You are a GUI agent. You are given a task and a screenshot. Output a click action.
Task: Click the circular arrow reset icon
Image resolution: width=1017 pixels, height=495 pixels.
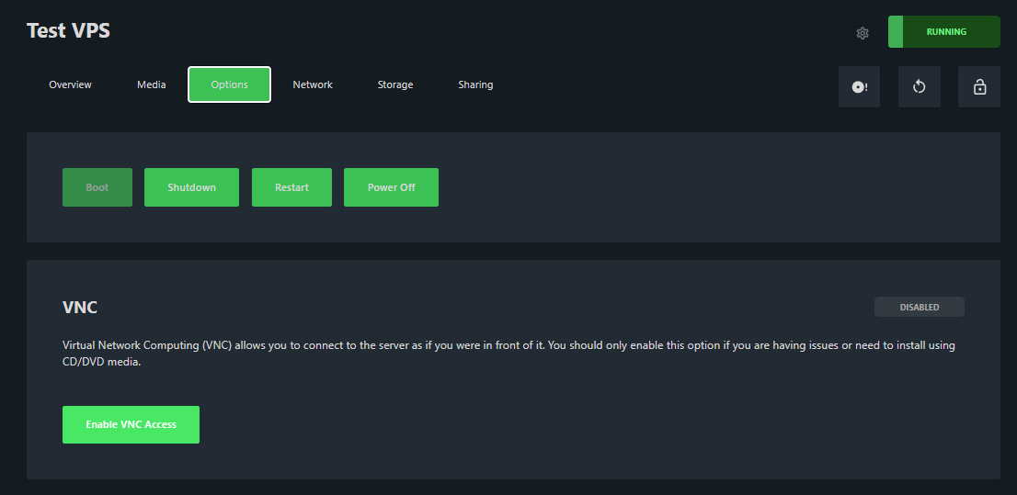point(919,87)
